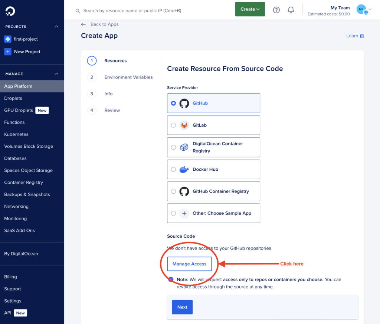The width and height of the screenshot is (380, 324).
Task: Open the help question mark icon
Action: point(276,10)
